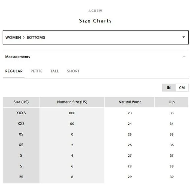Select the BOTTOMS category text

pyautogui.click(x=36, y=38)
